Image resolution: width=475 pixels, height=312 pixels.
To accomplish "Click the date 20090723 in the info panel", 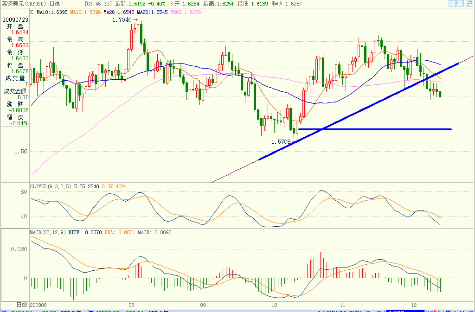I will (15, 19).
